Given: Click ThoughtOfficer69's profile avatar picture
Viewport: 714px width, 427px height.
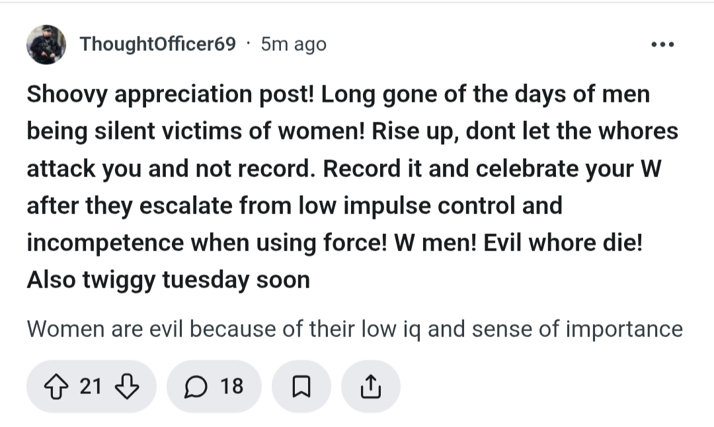Looking at the screenshot, I should (x=46, y=44).
